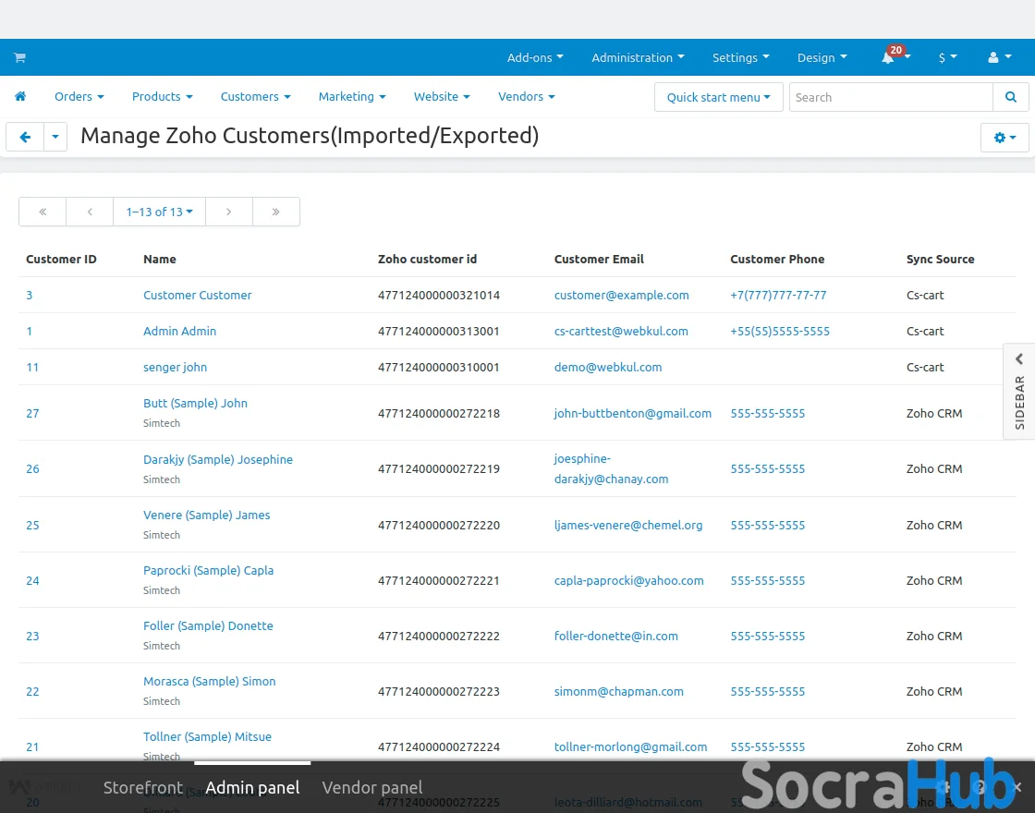Focus the Search input field
Screen dimensions: 1035x813
[890, 97]
